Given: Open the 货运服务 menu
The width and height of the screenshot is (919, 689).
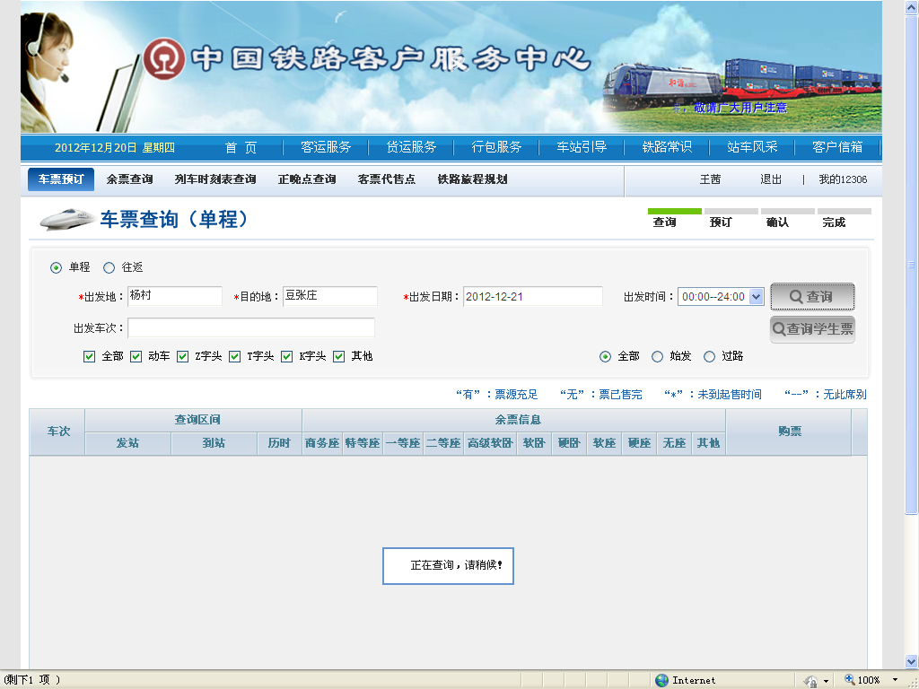Looking at the screenshot, I should pos(411,147).
